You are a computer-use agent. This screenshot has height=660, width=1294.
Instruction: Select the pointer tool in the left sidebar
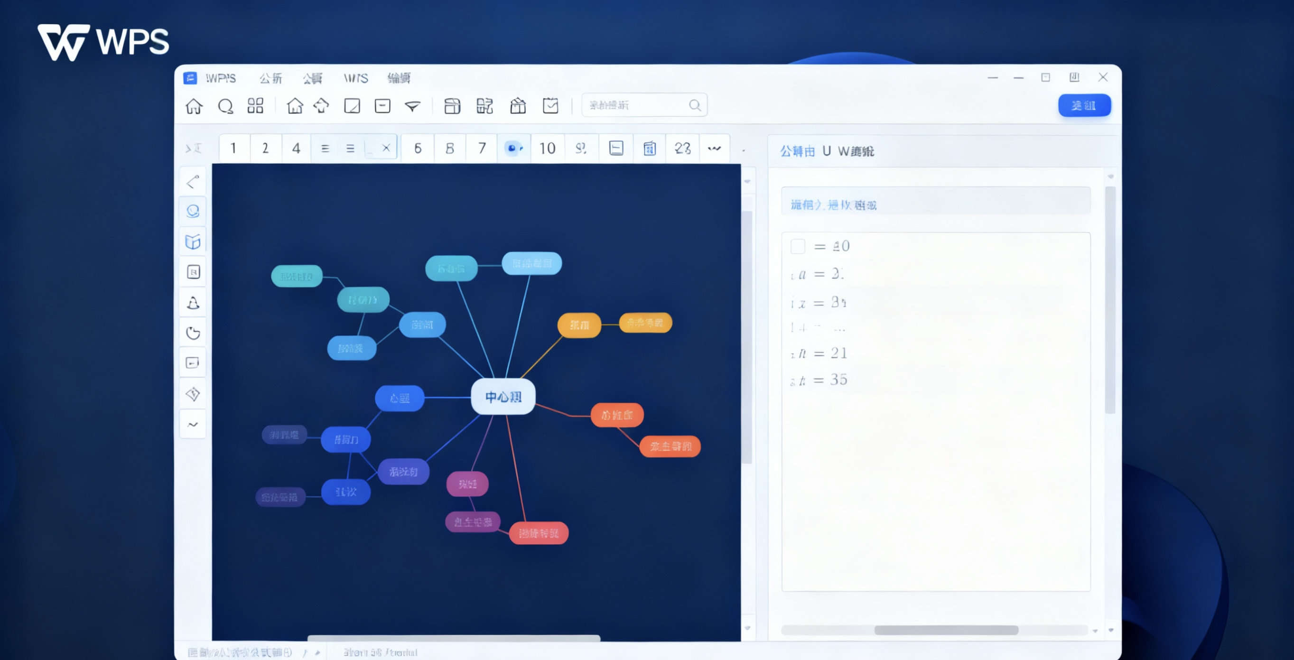point(192,182)
